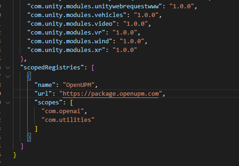Screen dimensions: 239x166
Task: Click the "scopedRegistries" key text
Action: click(x=52, y=68)
